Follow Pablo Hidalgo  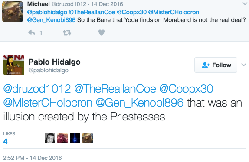click(x=216, y=65)
